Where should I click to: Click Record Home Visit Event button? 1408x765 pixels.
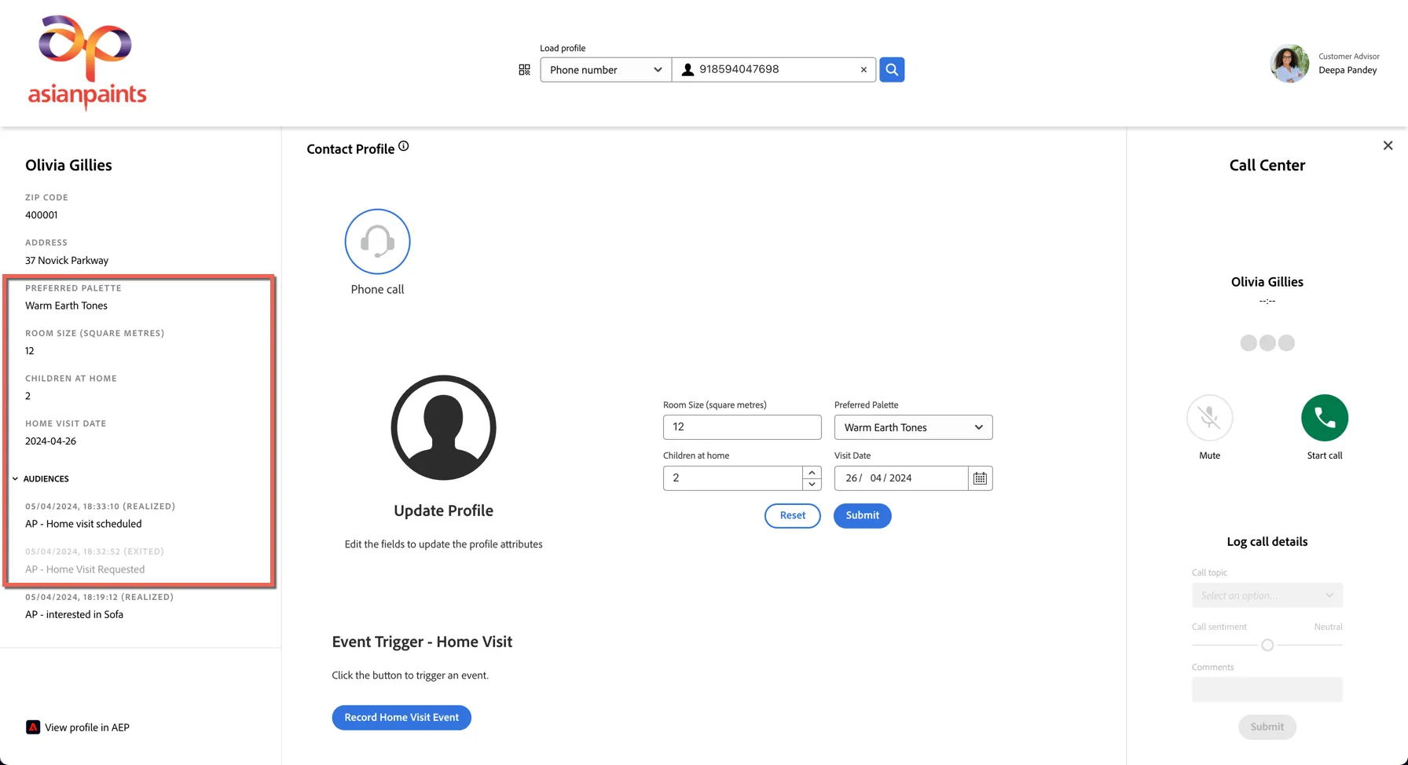(x=401, y=717)
